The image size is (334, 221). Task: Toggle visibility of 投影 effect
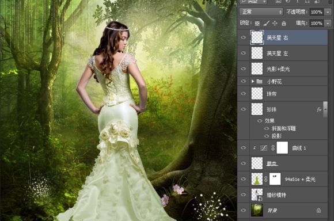coord(267,136)
